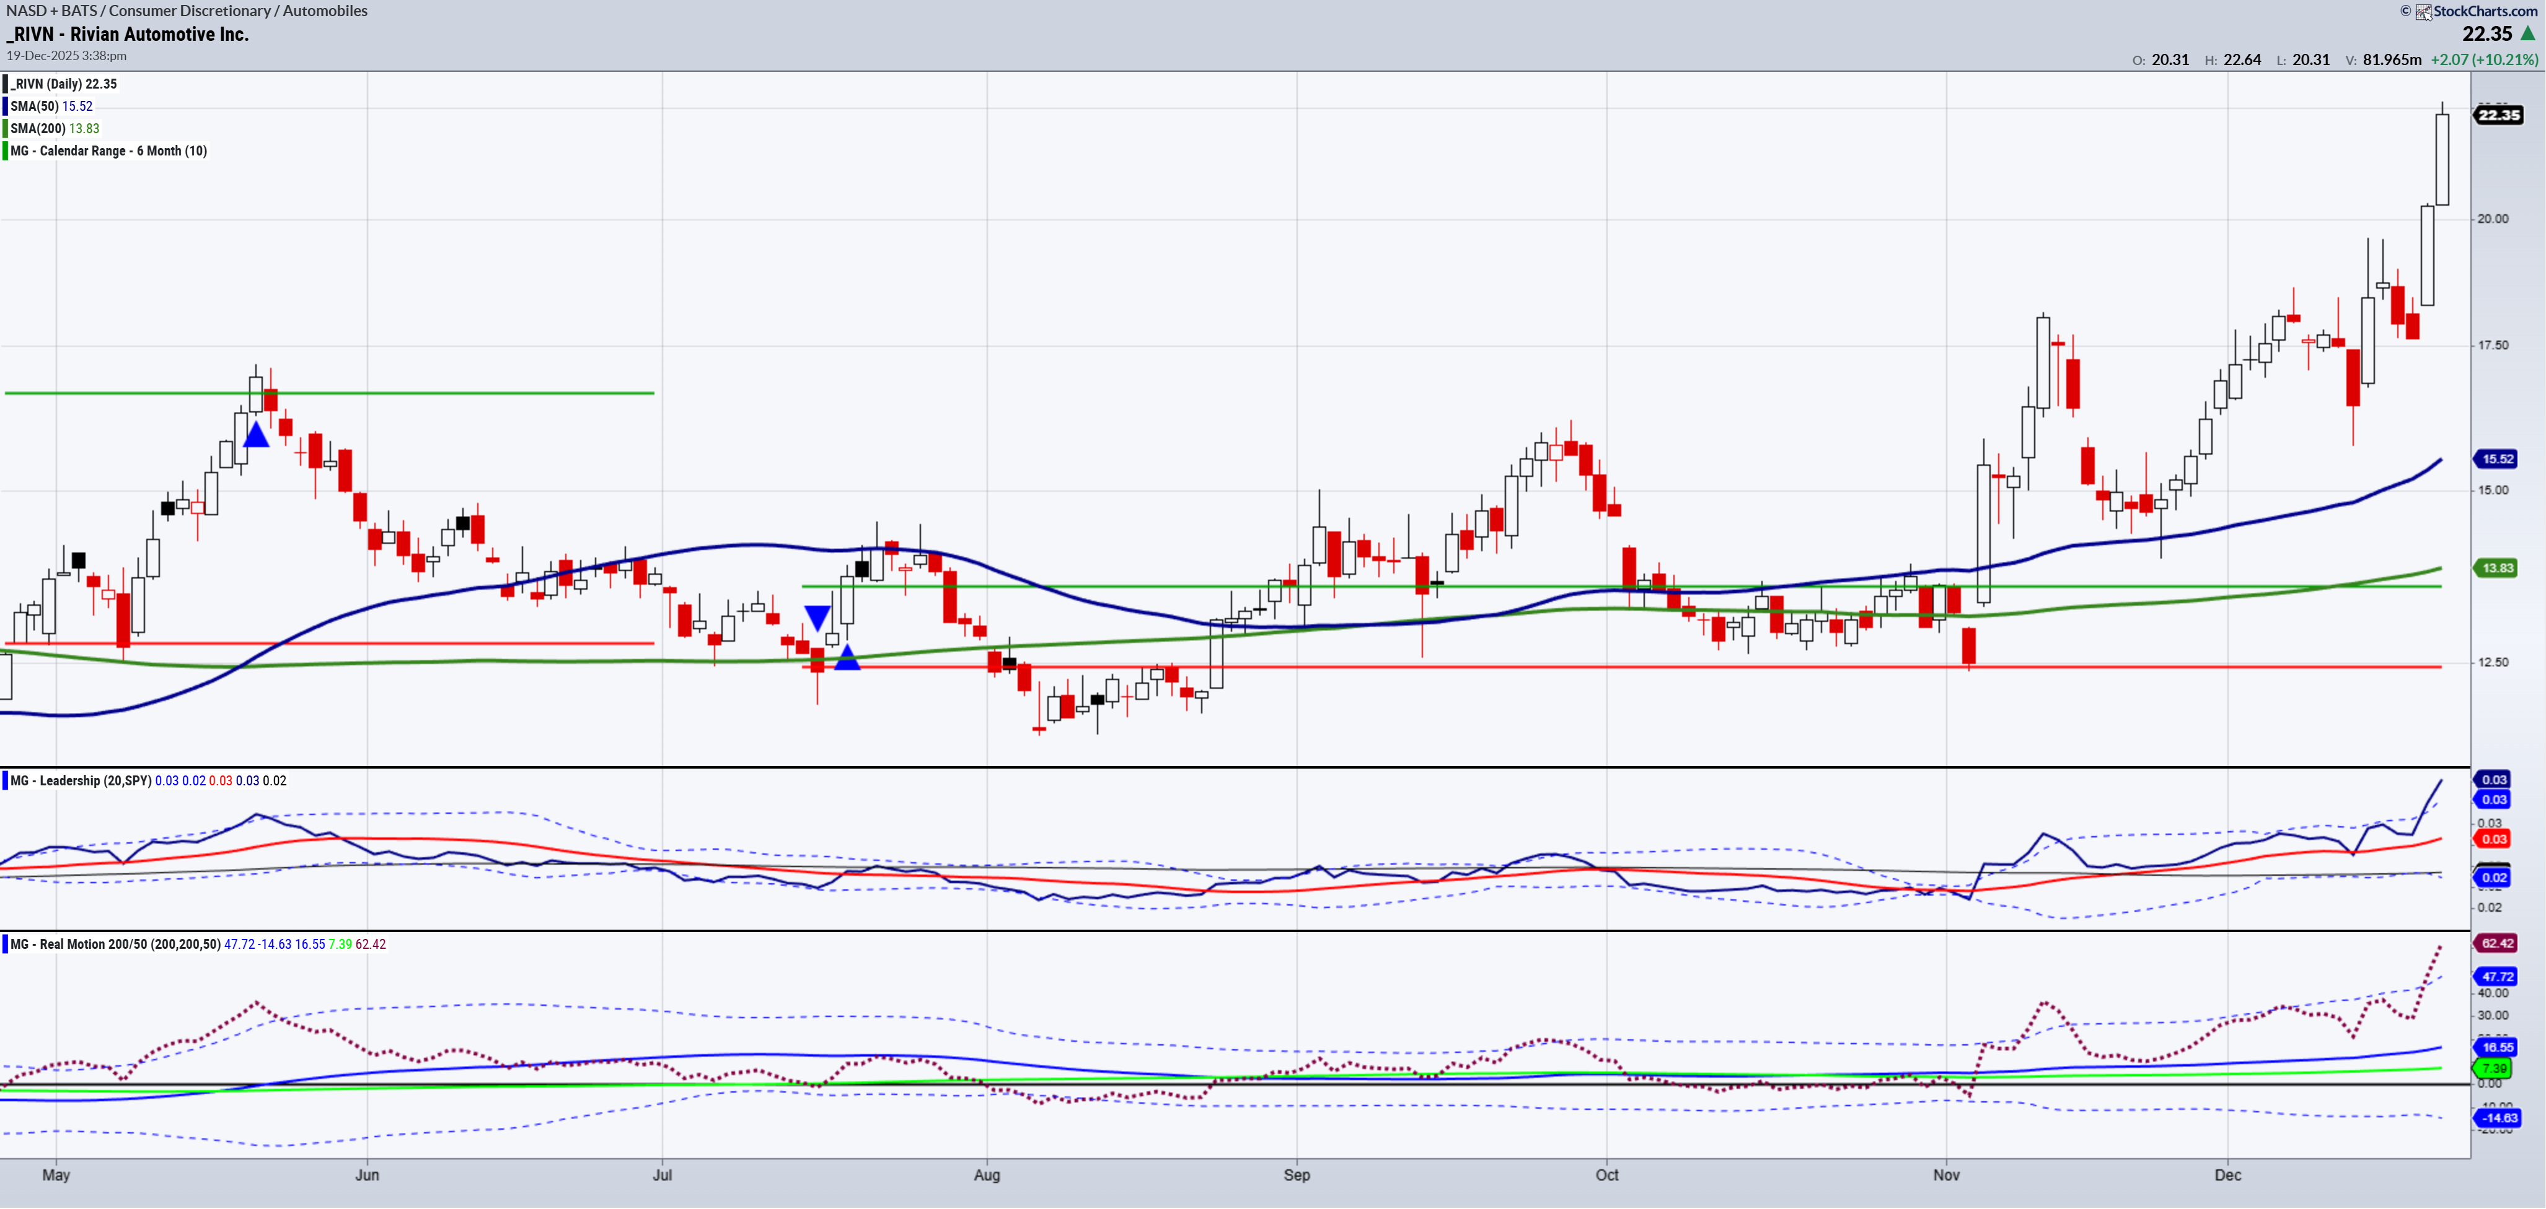Click the green up arrow beside 22.35 header
Screen dimensions: 2546x1209
click(2528, 33)
